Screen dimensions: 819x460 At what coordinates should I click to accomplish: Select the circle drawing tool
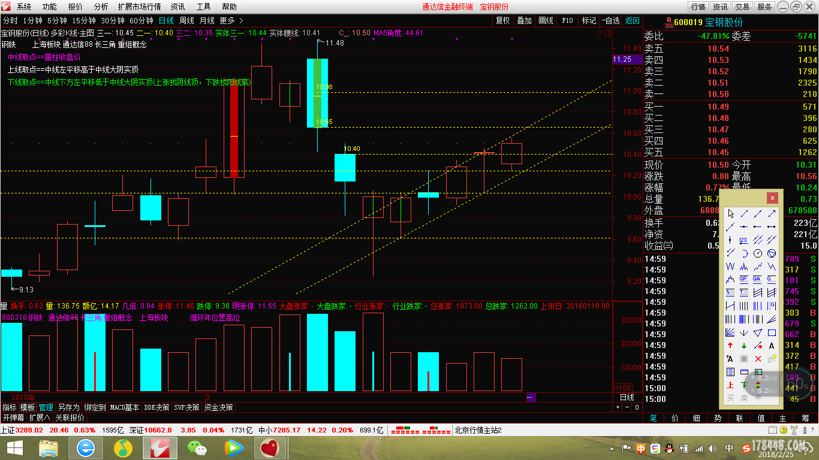point(758,253)
